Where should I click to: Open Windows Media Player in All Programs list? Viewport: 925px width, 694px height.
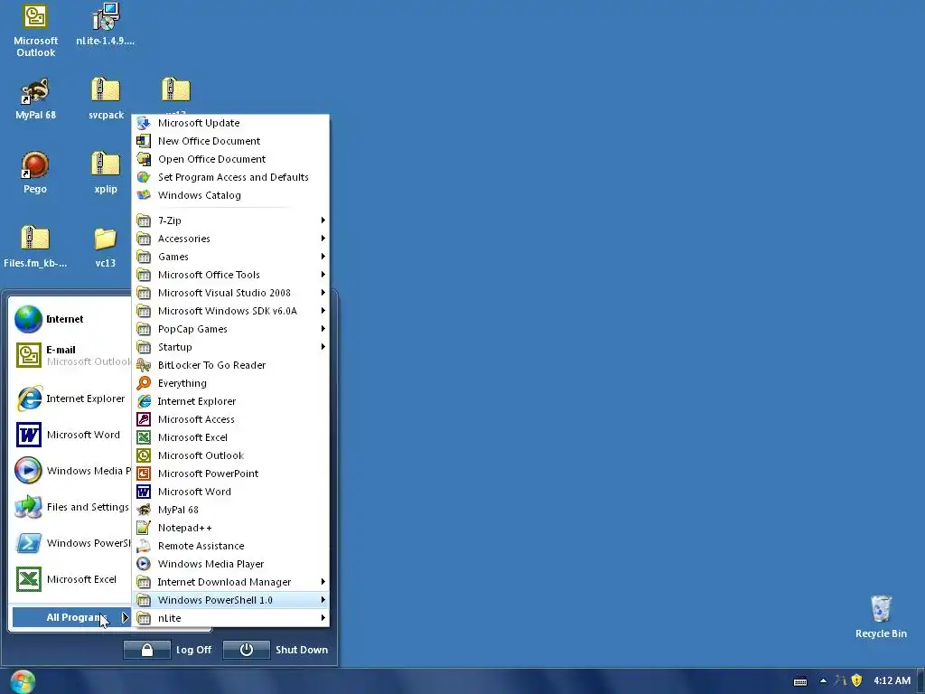pyautogui.click(x=230, y=564)
